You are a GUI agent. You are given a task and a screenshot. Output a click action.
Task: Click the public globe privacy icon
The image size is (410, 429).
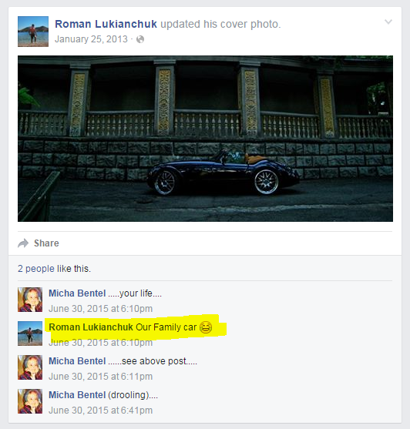140,39
